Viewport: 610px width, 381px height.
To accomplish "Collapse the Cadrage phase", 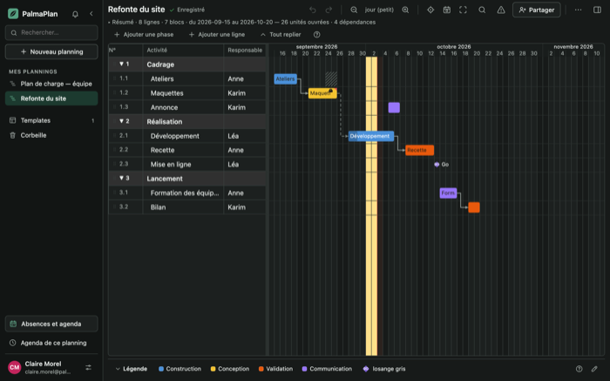I will (x=121, y=64).
